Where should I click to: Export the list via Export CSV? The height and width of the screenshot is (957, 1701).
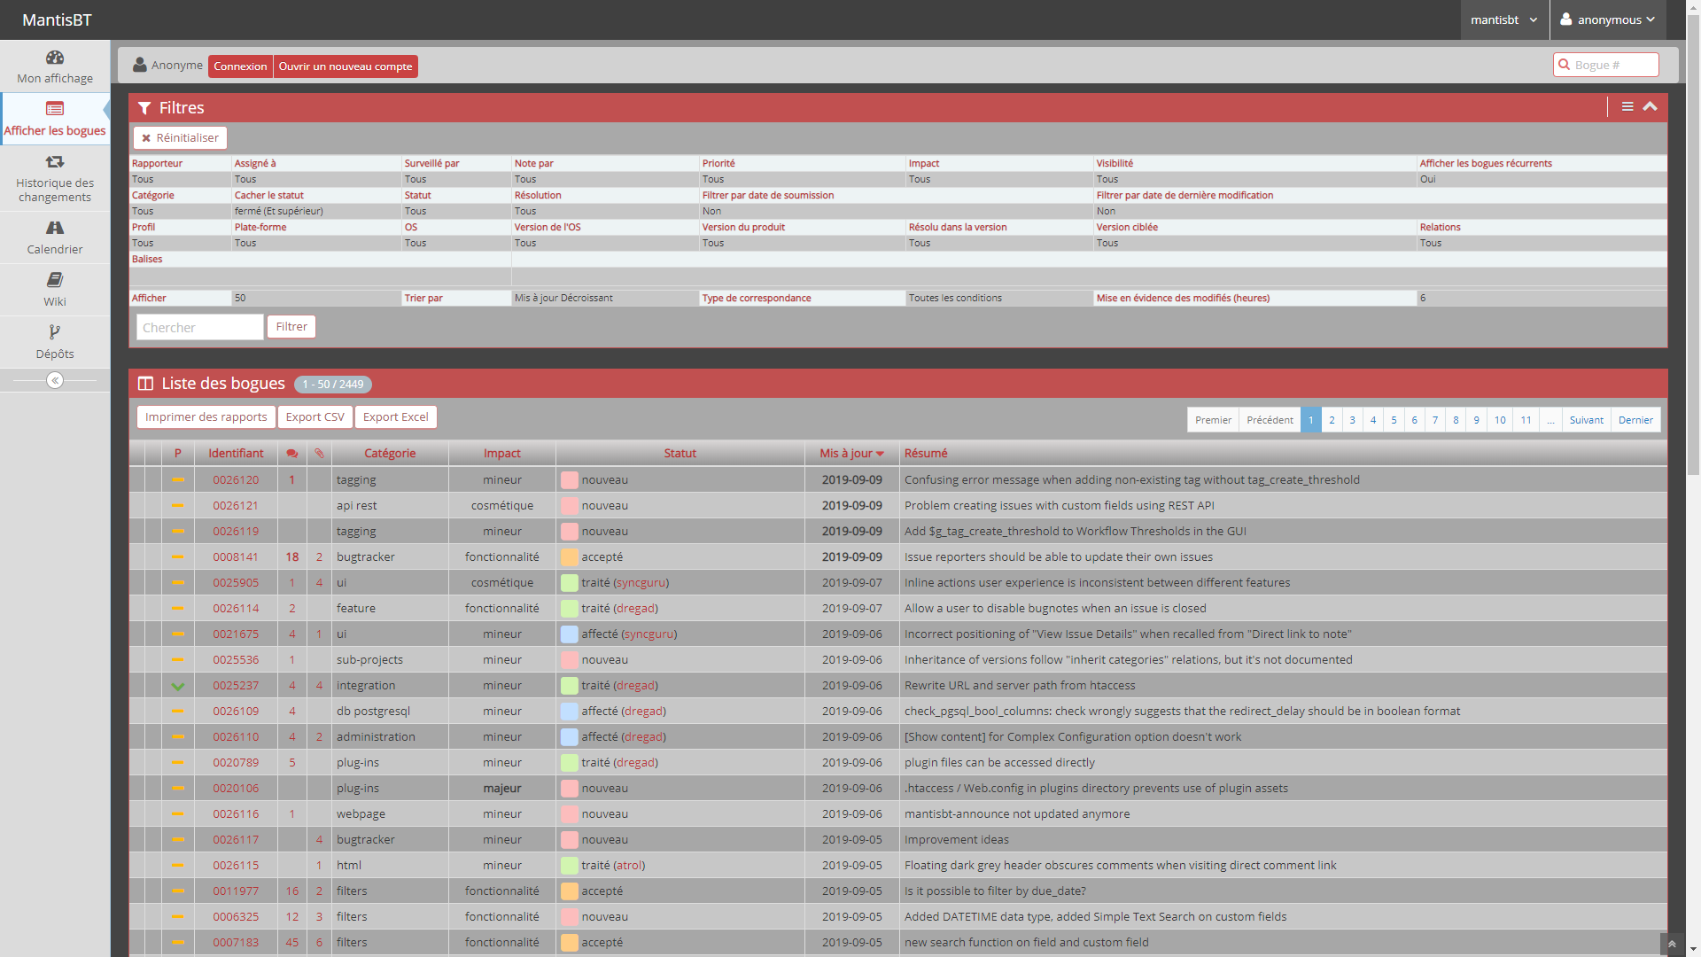315,417
